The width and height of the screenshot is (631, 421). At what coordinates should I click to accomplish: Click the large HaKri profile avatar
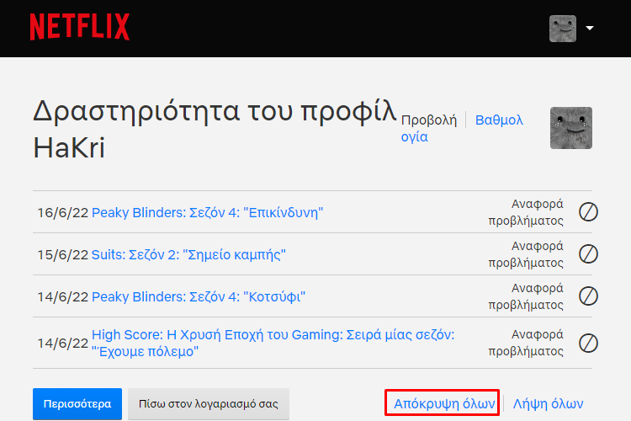tap(571, 128)
